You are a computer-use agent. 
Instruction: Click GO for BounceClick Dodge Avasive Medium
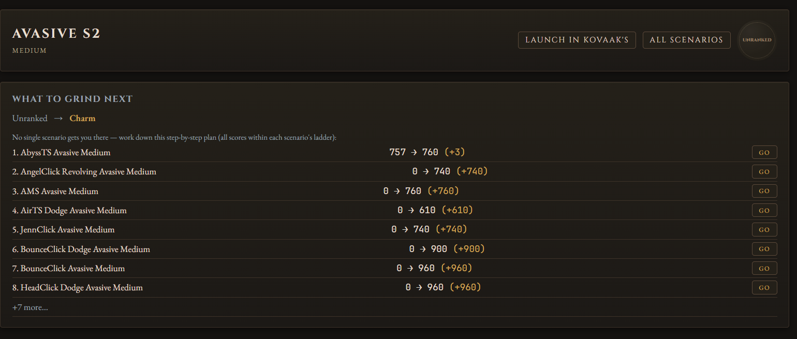764,249
